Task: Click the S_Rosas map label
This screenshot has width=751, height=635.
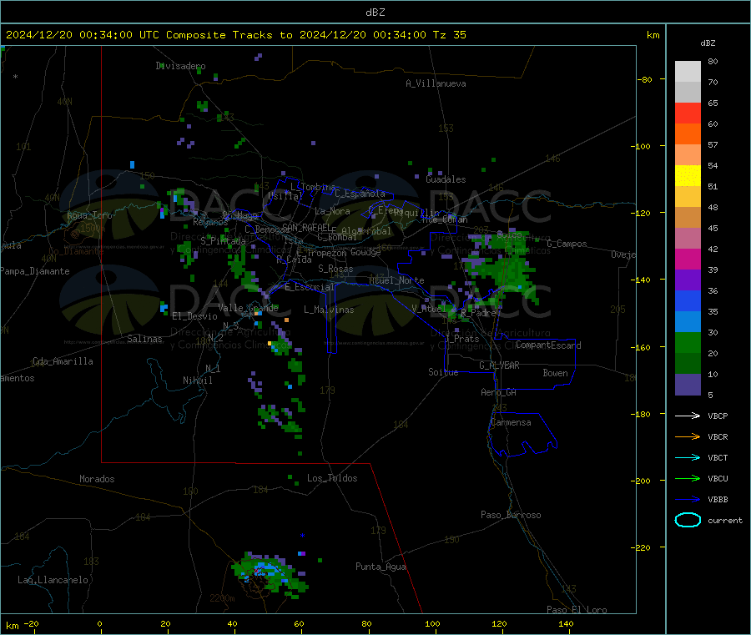Action: (x=335, y=270)
